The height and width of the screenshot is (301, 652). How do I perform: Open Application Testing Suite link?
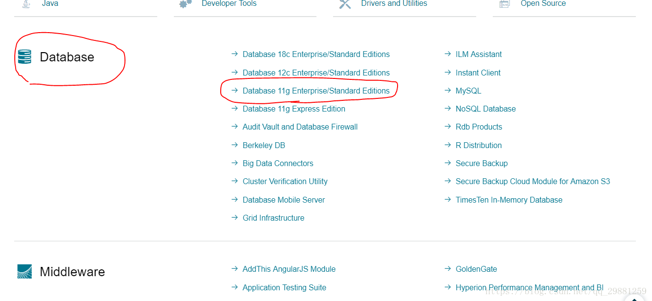click(x=284, y=287)
